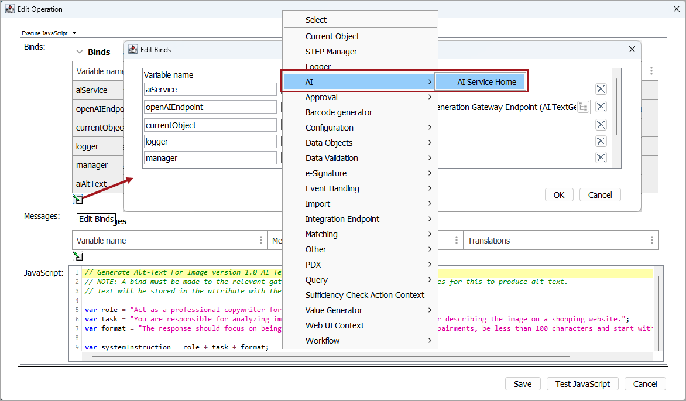The image size is (686, 401).
Task: Remove the manager bind row
Action: (601, 157)
